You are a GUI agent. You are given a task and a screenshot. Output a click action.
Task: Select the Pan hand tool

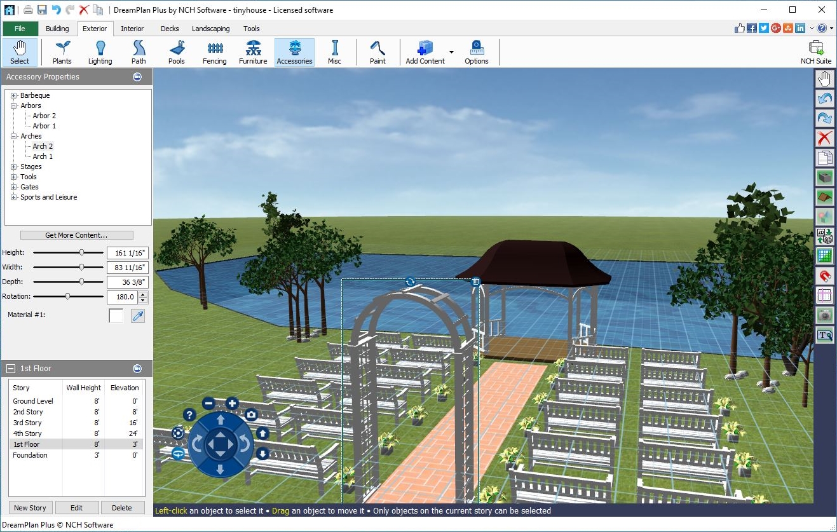point(824,78)
